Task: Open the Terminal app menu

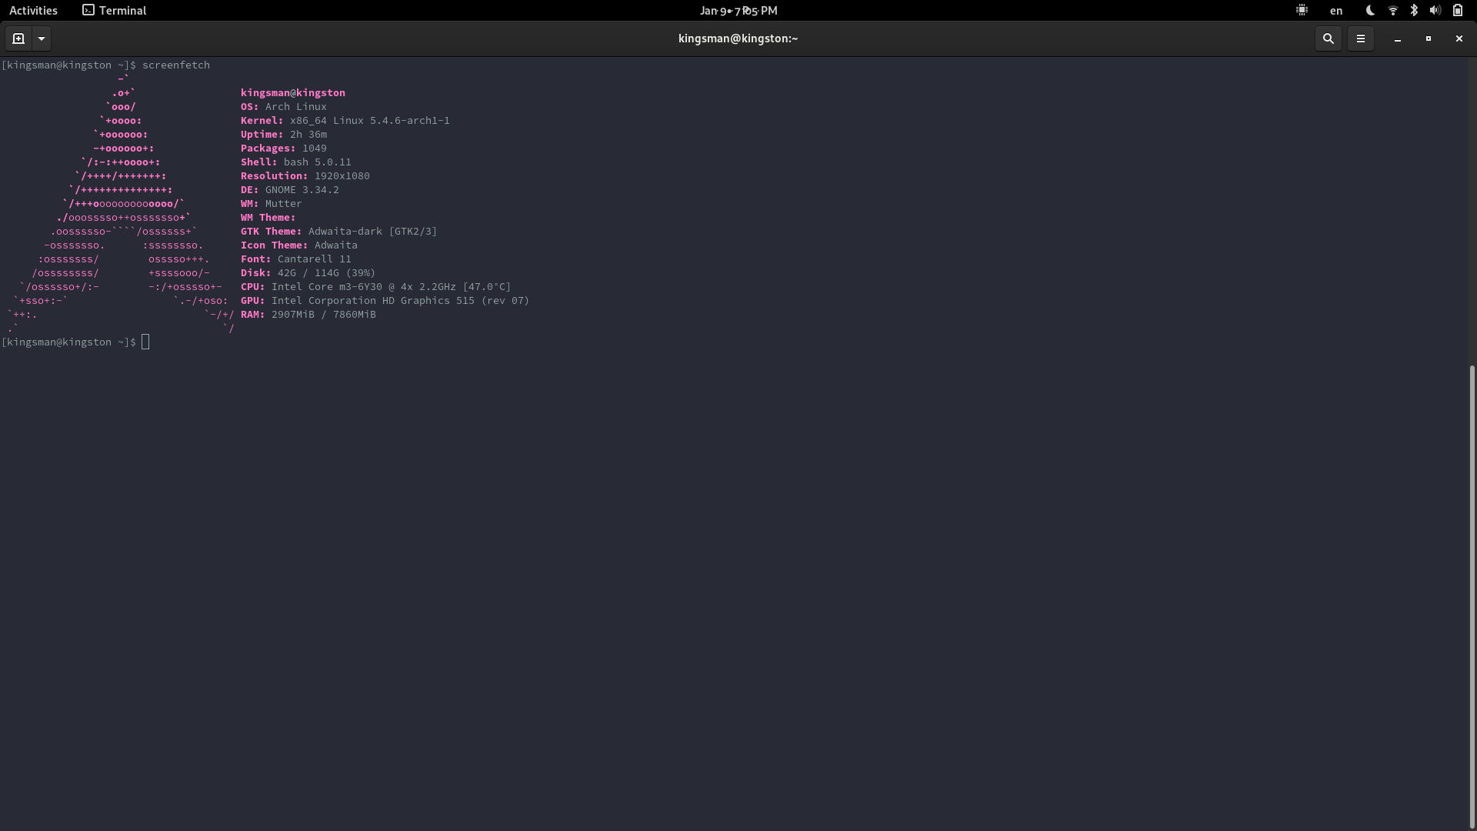Action: [x=114, y=10]
